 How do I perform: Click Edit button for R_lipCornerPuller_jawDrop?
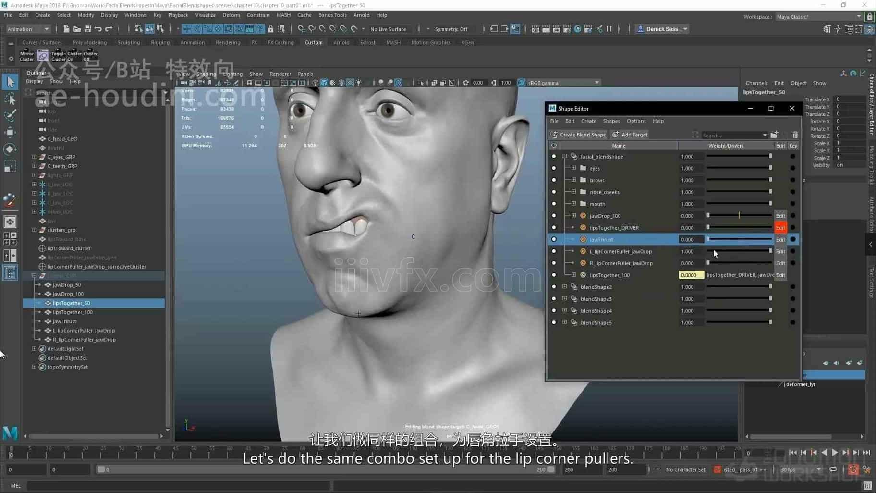pos(780,263)
